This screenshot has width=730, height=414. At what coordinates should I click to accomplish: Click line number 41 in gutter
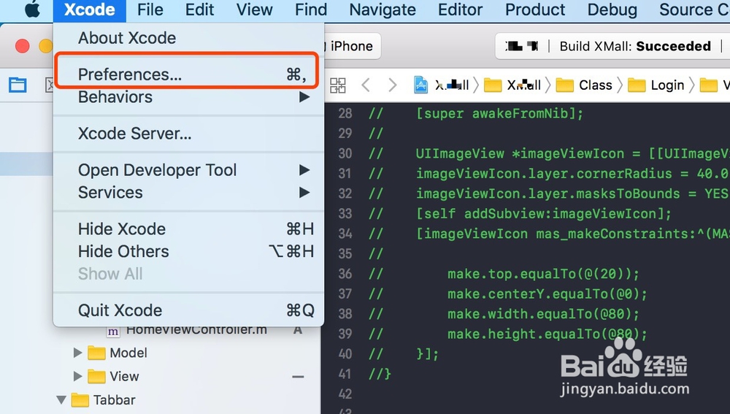pyautogui.click(x=345, y=374)
